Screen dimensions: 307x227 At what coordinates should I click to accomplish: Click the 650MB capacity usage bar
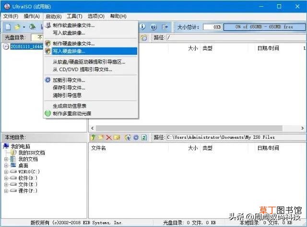264,27
